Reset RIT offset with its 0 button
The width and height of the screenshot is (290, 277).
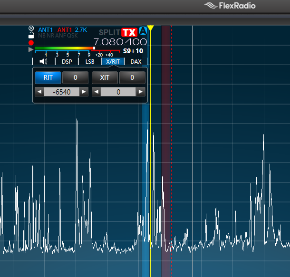(x=75, y=77)
